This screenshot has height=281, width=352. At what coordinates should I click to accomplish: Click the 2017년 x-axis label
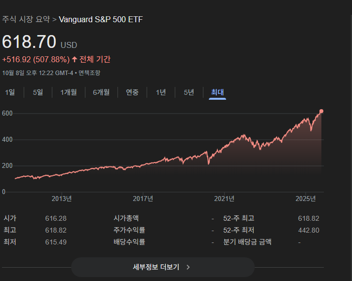(x=143, y=199)
